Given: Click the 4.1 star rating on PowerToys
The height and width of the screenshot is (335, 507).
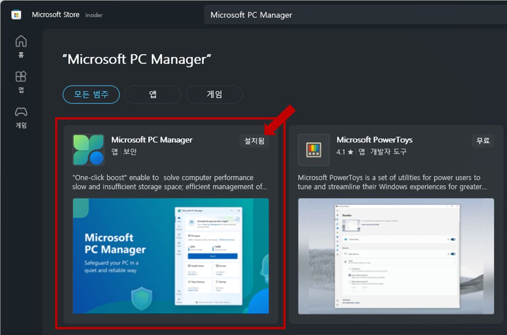Looking at the screenshot, I should pos(345,152).
